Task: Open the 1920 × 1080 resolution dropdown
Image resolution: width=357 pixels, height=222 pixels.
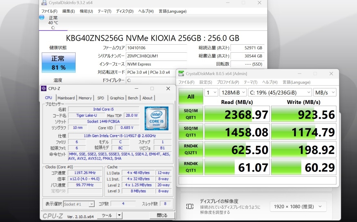Action: pyautogui.click(x=298, y=207)
